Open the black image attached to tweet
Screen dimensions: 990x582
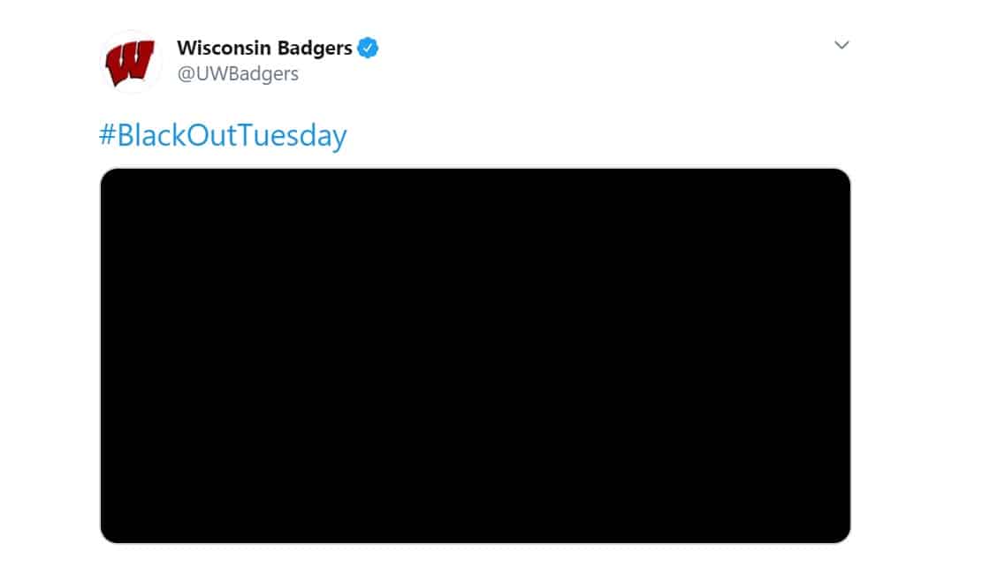click(x=476, y=355)
